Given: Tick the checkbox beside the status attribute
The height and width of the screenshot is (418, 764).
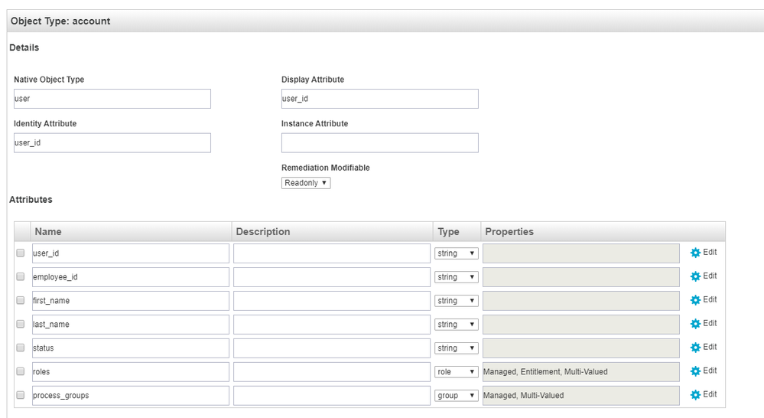Looking at the screenshot, I should coord(21,348).
